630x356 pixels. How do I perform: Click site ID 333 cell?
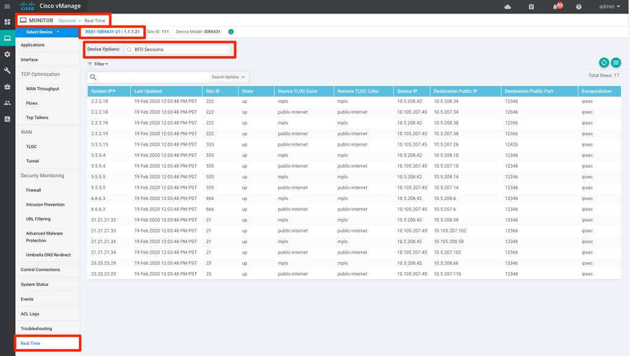pyautogui.click(x=210, y=144)
